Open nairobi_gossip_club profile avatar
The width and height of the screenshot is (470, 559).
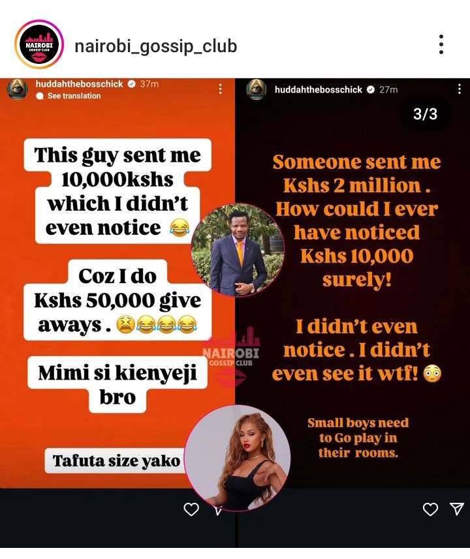(39, 44)
